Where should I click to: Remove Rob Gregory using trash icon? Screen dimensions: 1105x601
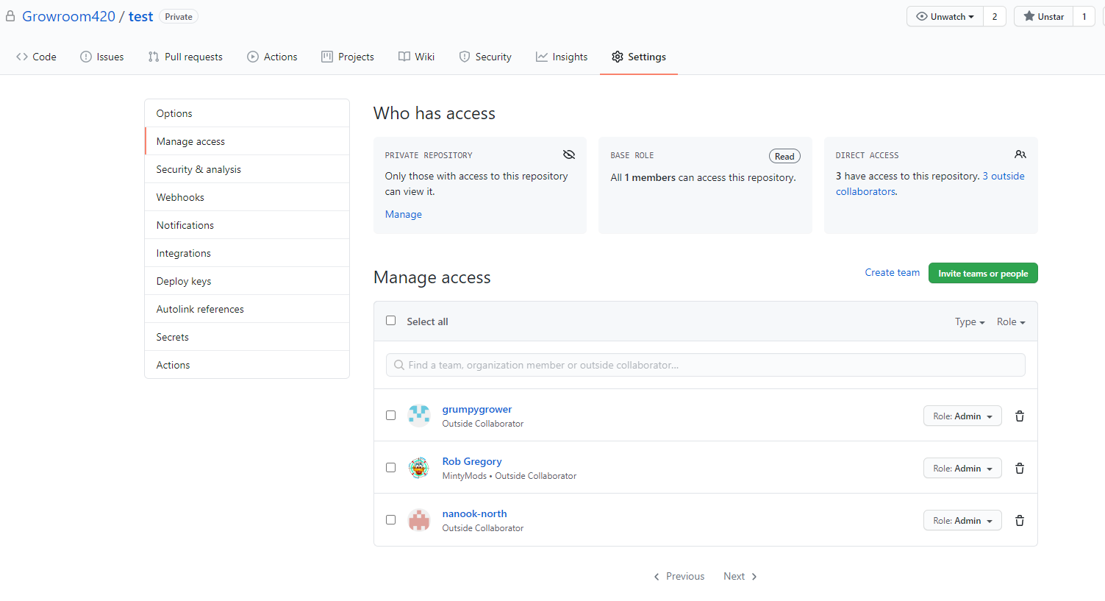point(1019,469)
